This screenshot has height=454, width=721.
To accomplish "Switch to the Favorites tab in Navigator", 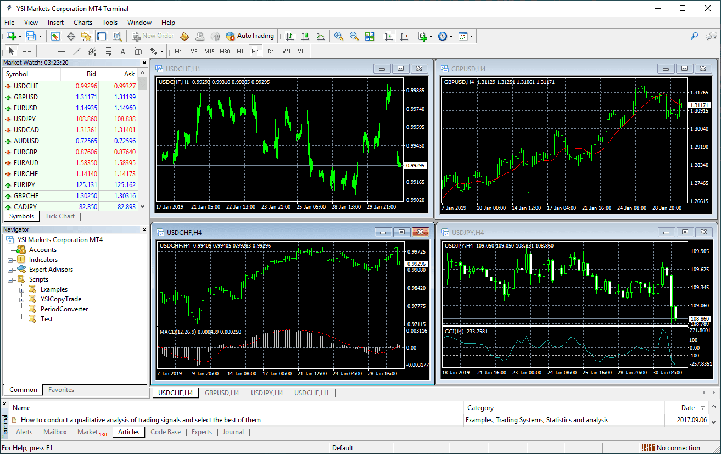I will (x=61, y=390).
